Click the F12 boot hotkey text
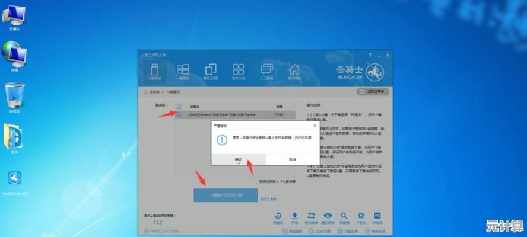 [x=158, y=222]
